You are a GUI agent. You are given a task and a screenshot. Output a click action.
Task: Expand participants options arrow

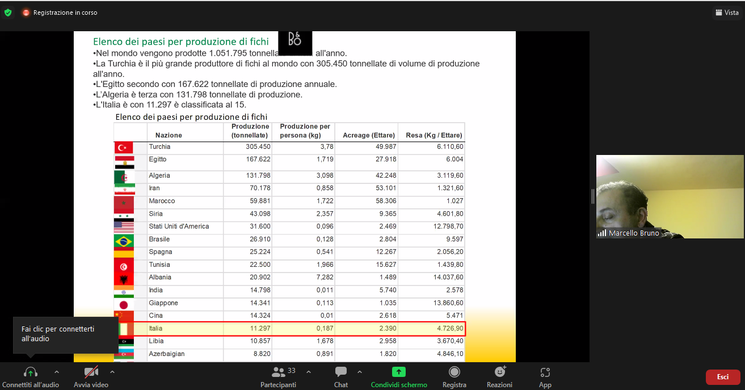click(309, 372)
